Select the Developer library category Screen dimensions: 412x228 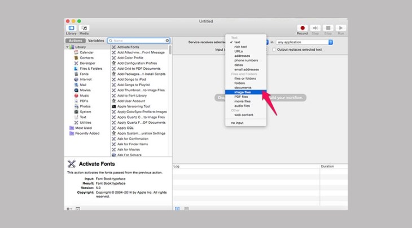(87, 63)
